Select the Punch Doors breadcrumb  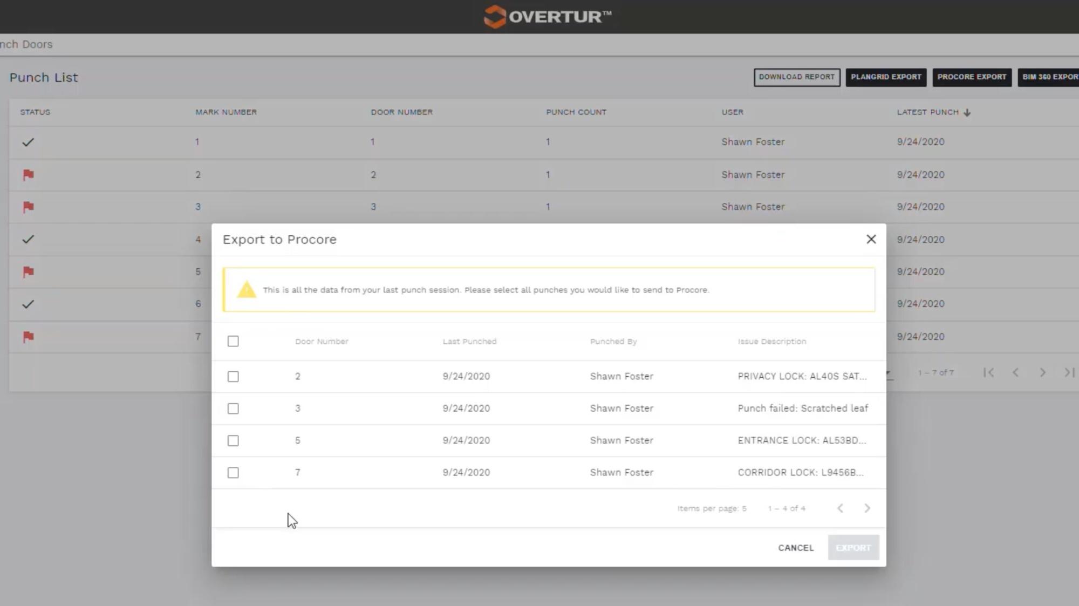pos(26,44)
